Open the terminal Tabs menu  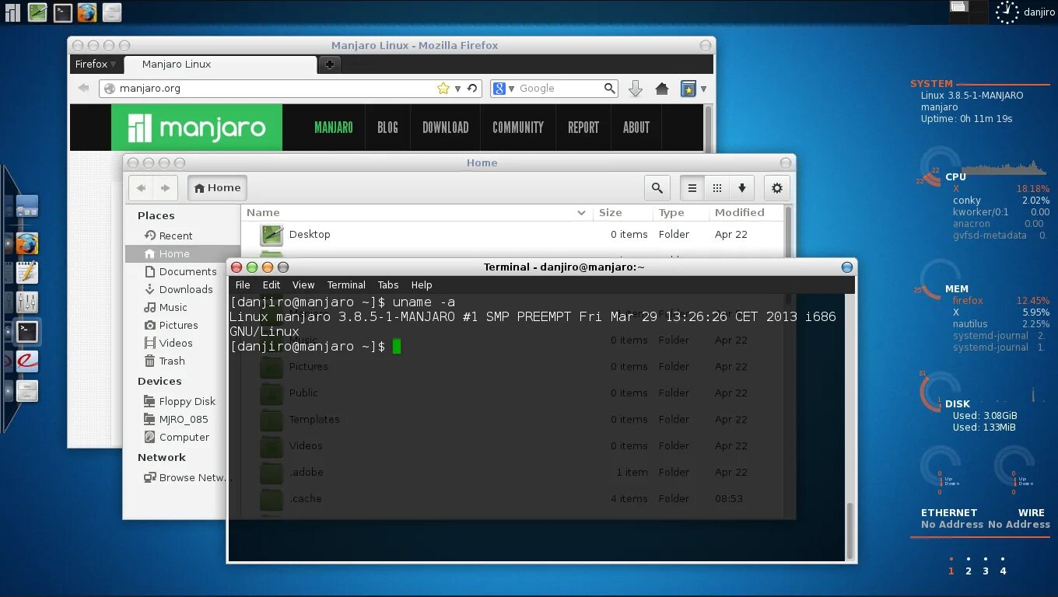pyautogui.click(x=388, y=285)
